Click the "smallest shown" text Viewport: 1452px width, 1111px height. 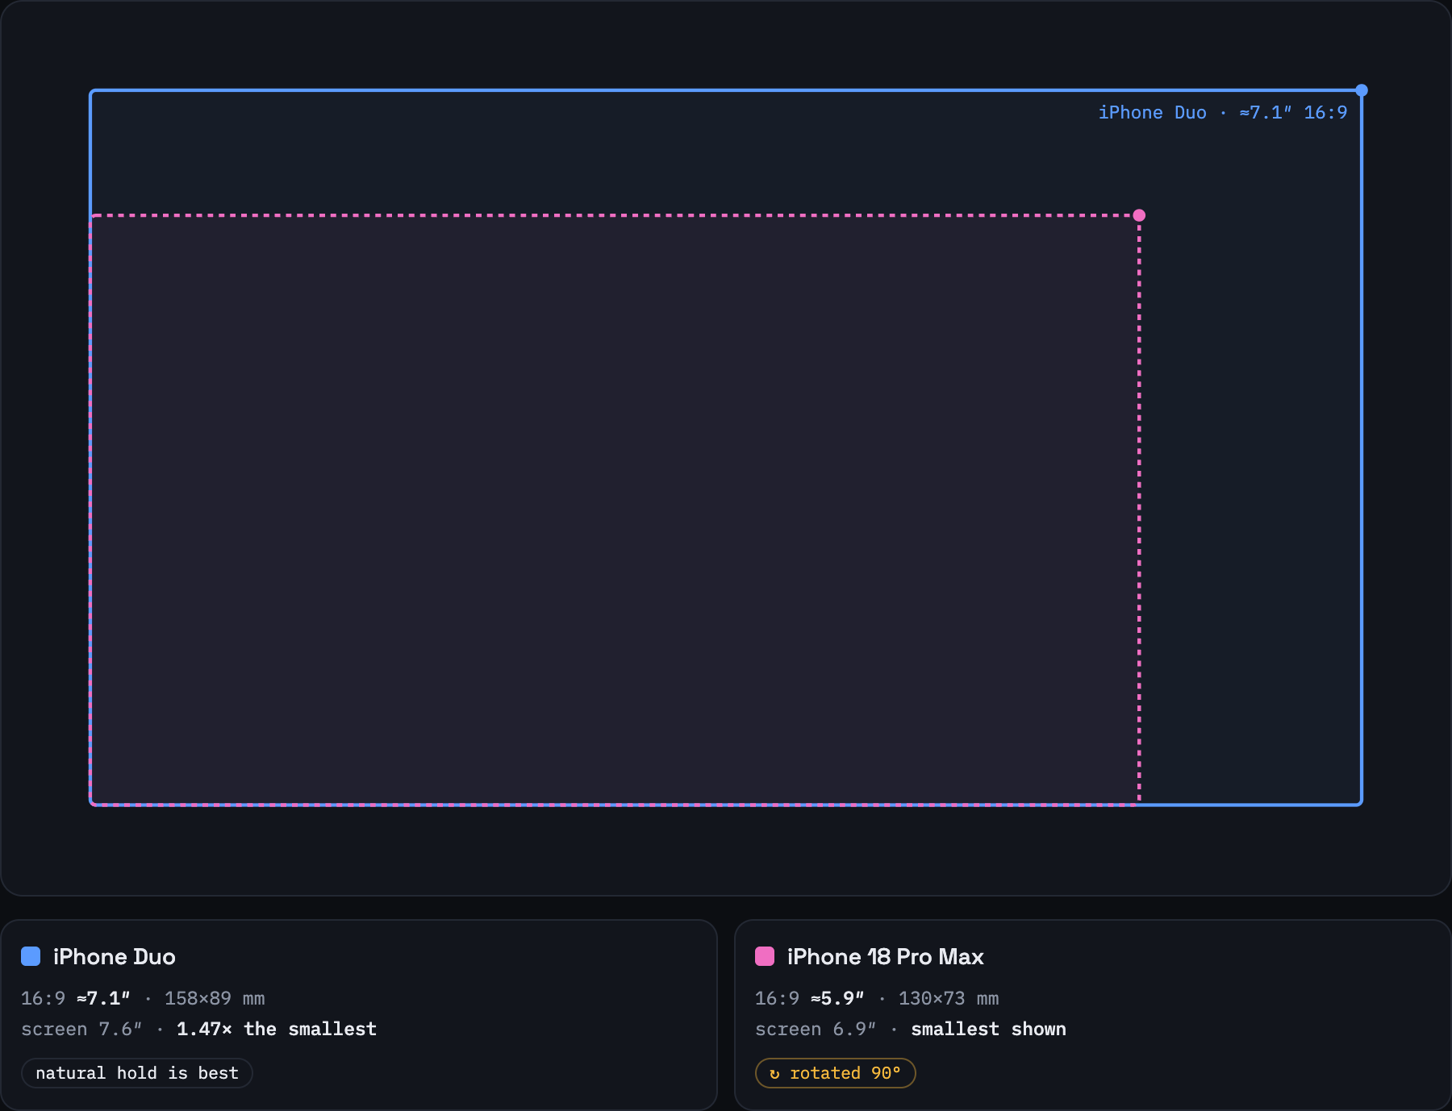[989, 1029]
